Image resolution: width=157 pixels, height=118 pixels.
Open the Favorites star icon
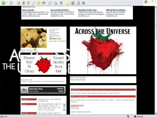tap(39, 3)
